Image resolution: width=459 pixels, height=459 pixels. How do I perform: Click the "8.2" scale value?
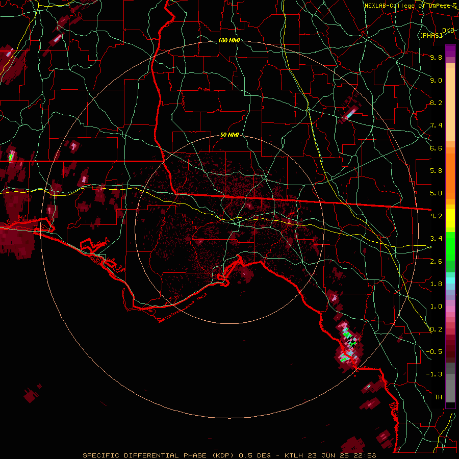[436, 103]
